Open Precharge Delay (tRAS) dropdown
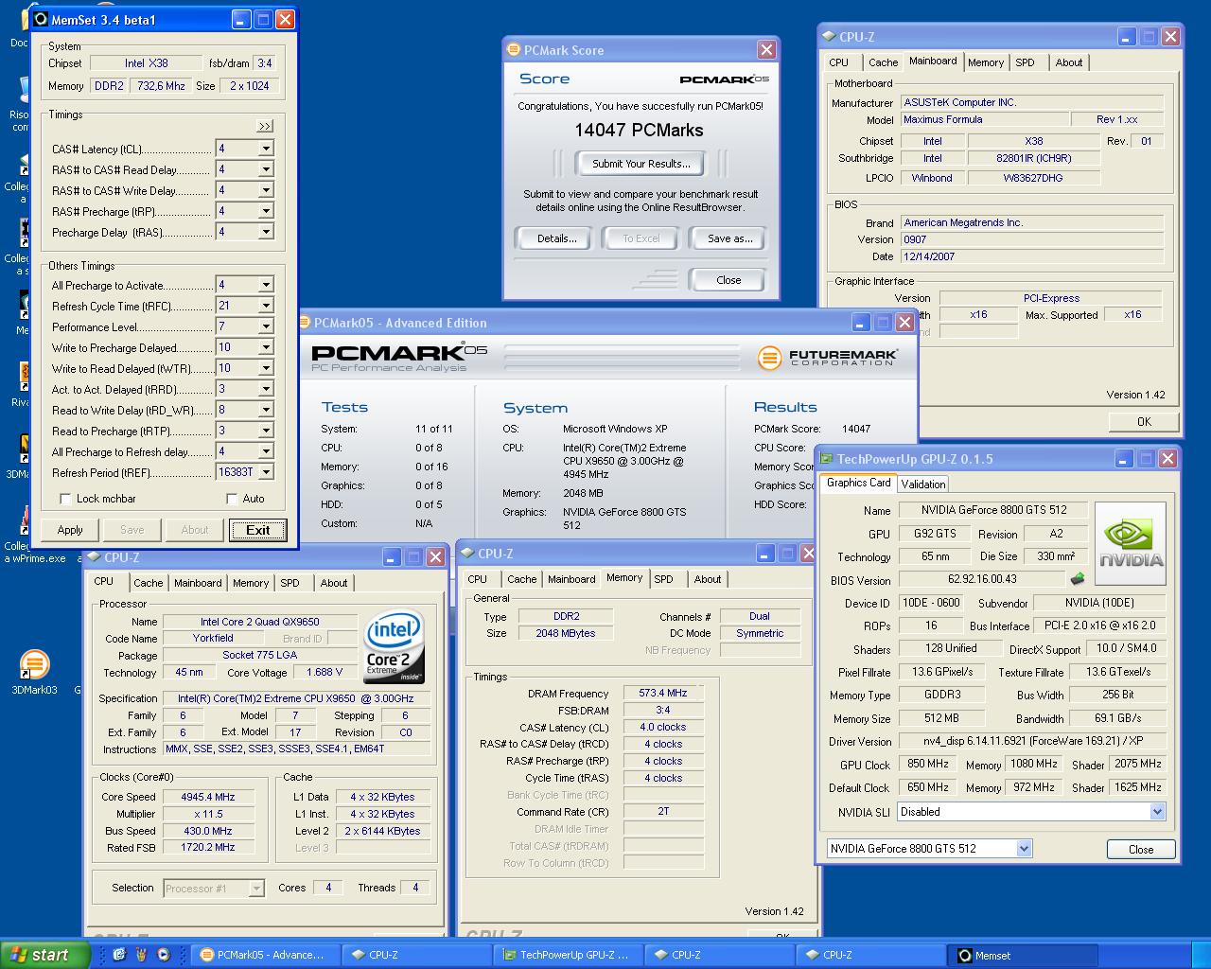The image size is (1211, 969). click(x=266, y=232)
